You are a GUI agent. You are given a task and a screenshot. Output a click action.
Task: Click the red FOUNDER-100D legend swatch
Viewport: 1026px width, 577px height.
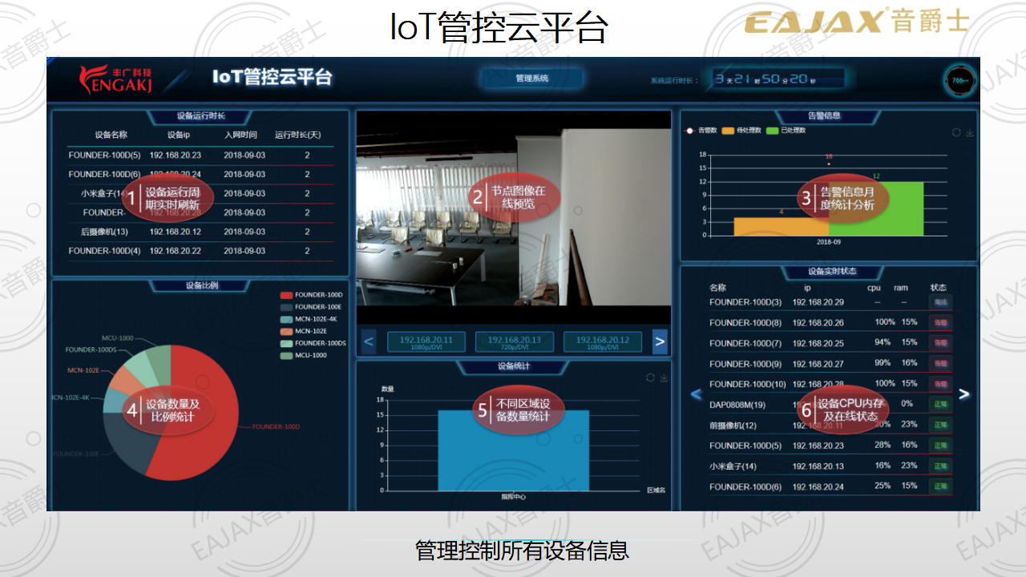coord(286,295)
